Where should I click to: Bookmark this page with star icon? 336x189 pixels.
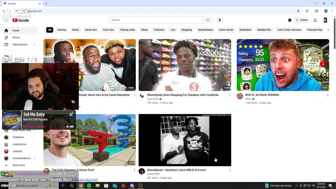(x=298, y=11)
